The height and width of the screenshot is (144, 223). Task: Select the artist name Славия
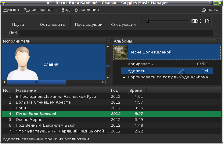click(x=51, y=64)
